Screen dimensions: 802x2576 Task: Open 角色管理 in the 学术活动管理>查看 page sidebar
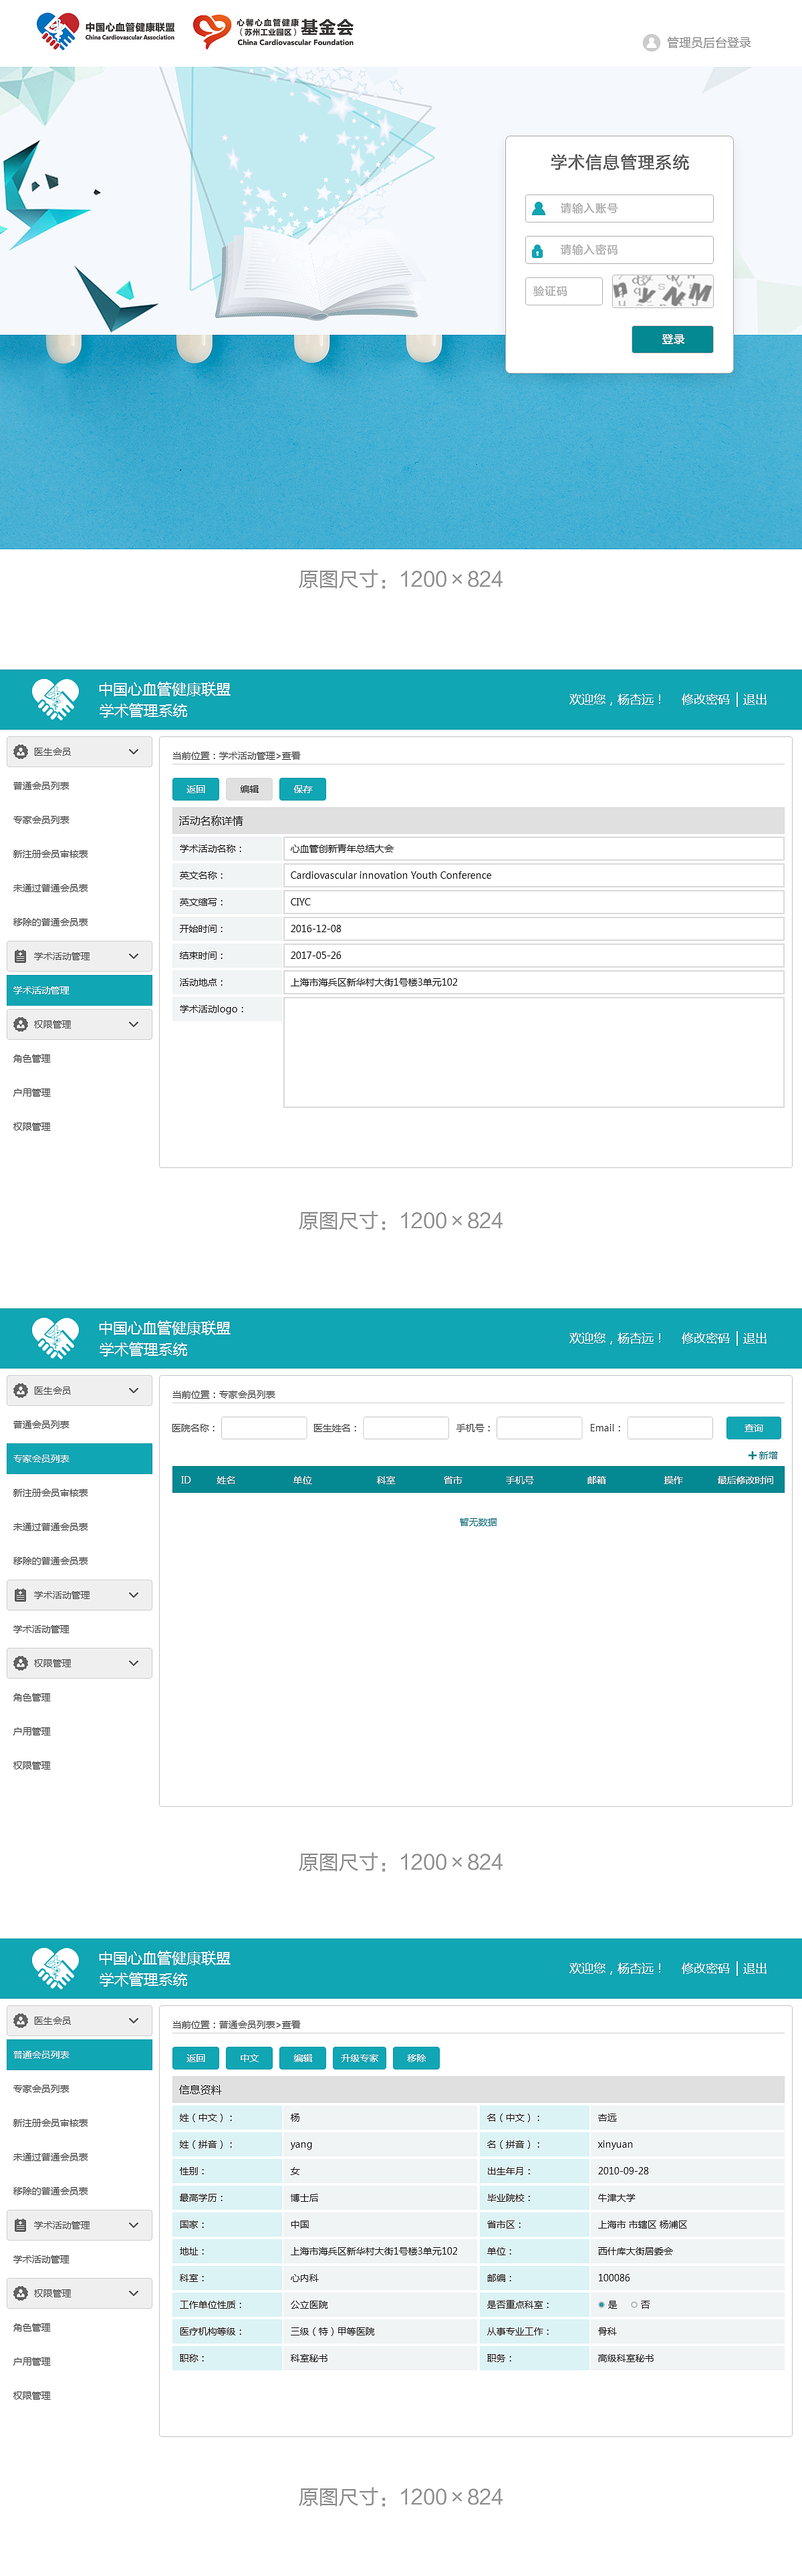point(31,1058)
